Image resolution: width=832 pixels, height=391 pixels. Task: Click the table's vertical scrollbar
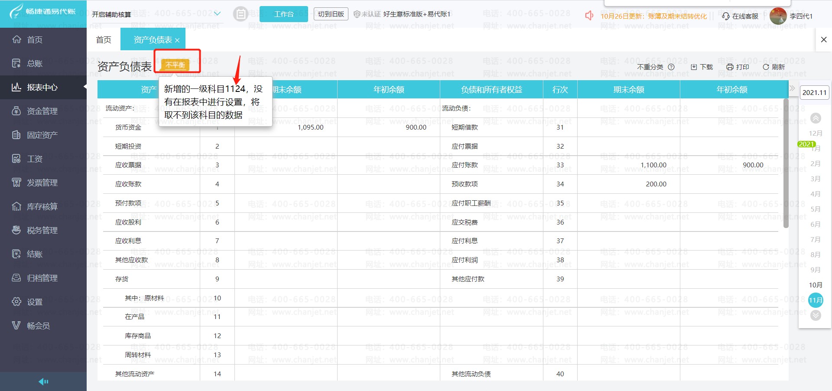[786, 164]
